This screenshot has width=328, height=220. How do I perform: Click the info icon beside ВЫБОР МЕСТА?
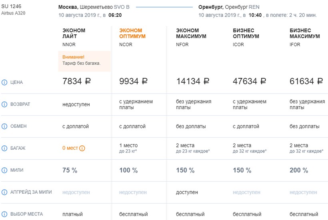coord(5,214)
